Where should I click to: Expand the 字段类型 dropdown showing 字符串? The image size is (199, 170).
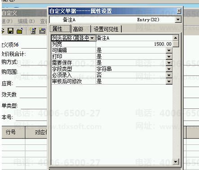(169, 69)
